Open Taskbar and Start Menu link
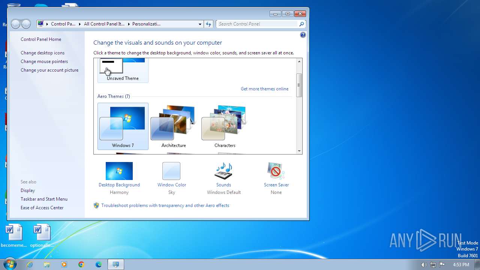 pyautogui.click(x=44, y=199)
